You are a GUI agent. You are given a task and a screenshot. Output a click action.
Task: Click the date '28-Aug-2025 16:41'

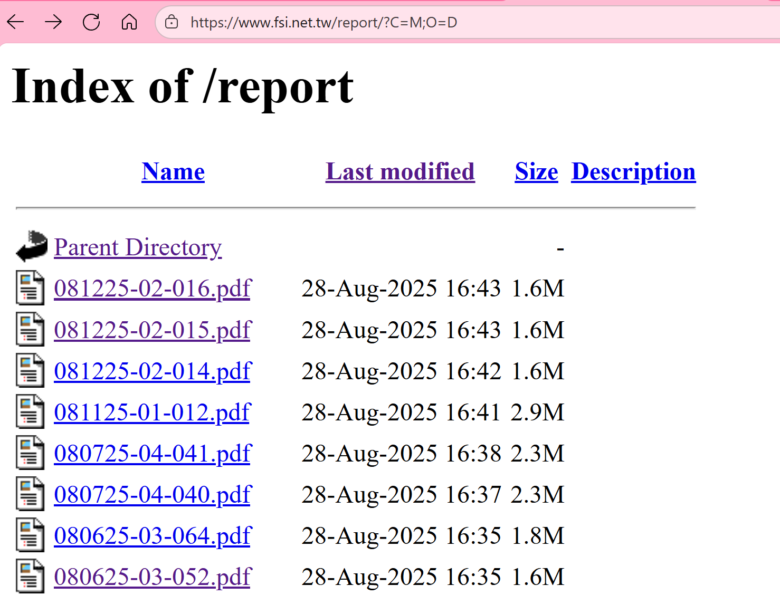401,412
